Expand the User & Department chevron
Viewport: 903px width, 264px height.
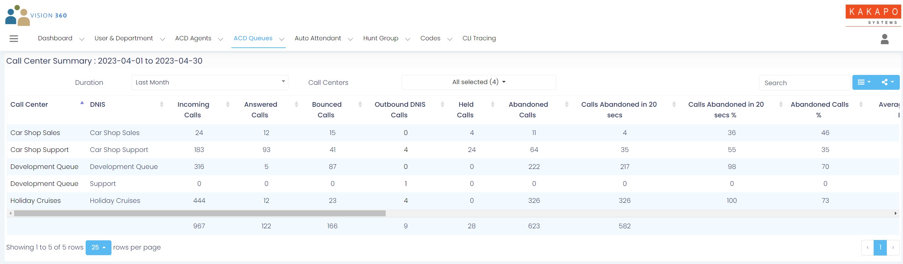click(162, 39)
